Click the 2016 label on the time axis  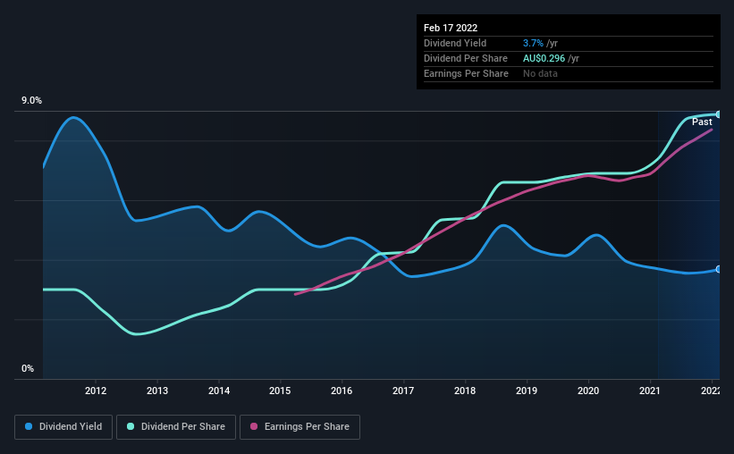pos(342,391)
